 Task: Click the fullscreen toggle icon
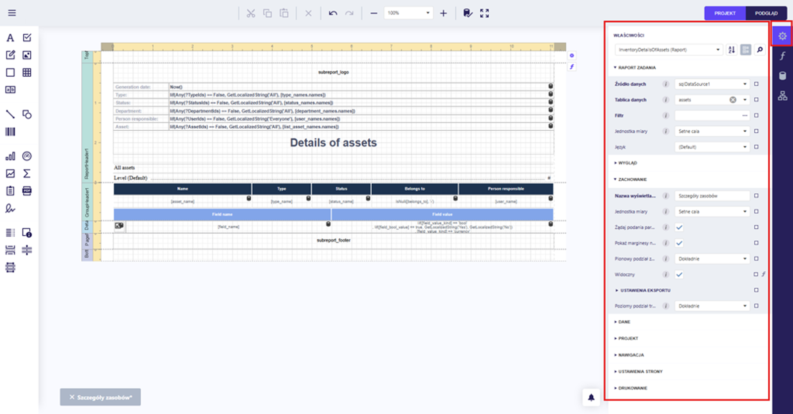(484, 13)
